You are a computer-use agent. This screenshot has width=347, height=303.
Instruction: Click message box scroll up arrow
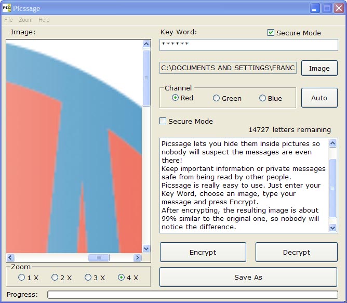[x=333, y=143]
